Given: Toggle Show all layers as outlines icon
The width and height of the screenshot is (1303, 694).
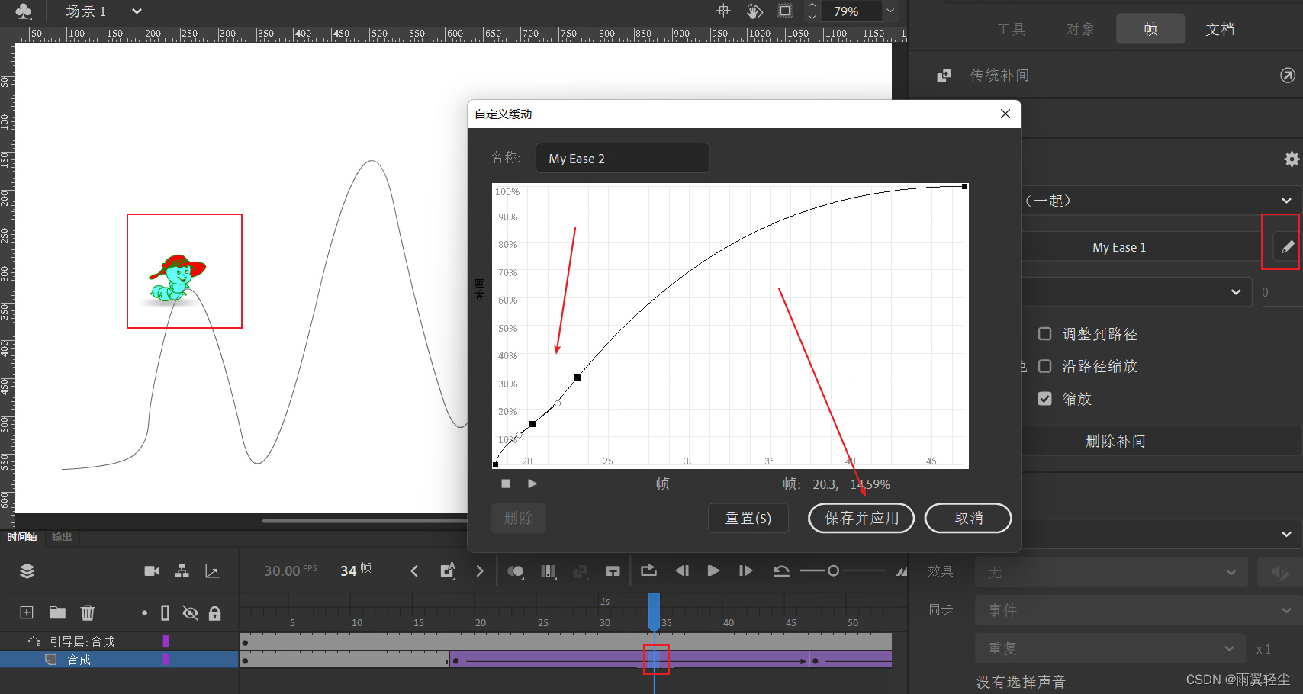Looking at the screenshot, I should (x=166, y=613).
